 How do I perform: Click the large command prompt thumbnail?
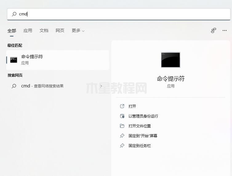[170, 60]
